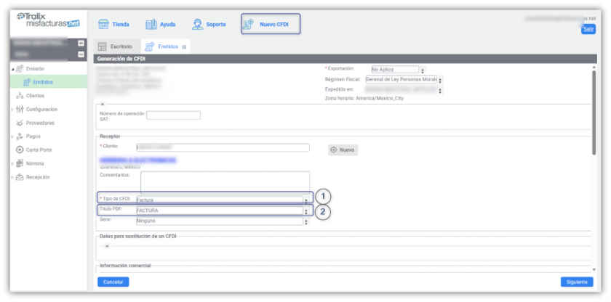
Task: Click the Cancelar button
Action: 113,282
